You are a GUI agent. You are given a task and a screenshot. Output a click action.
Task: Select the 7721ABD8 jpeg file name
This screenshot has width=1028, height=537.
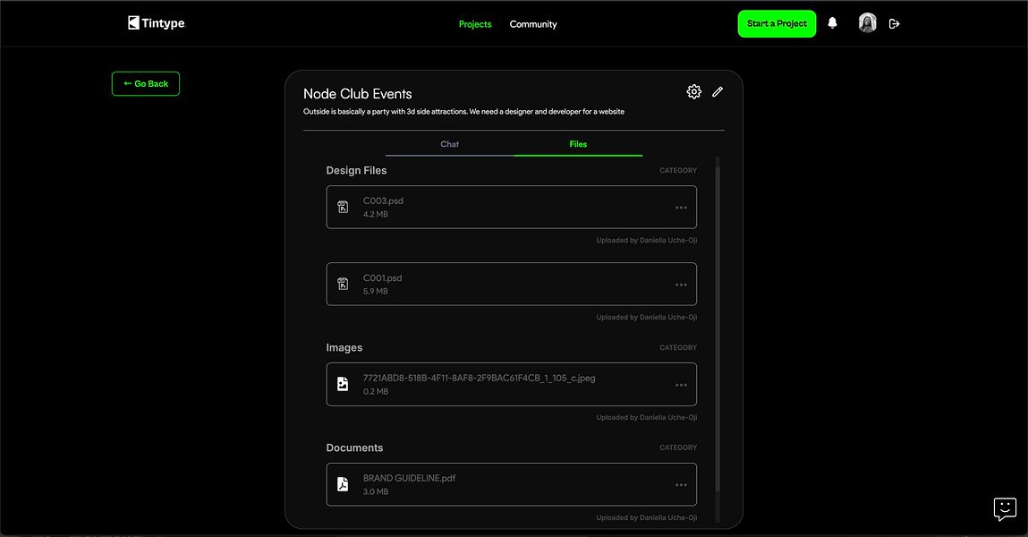tap(480, 379)
